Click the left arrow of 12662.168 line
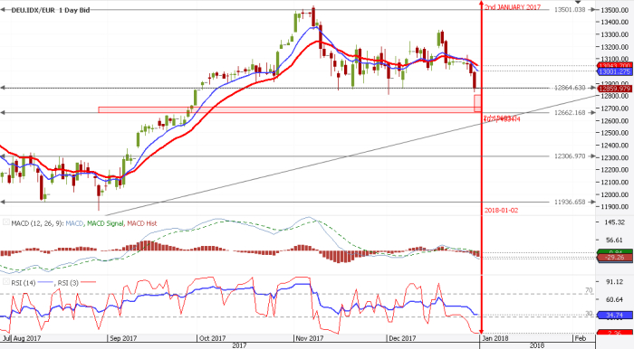 click(x=3, y=113)
